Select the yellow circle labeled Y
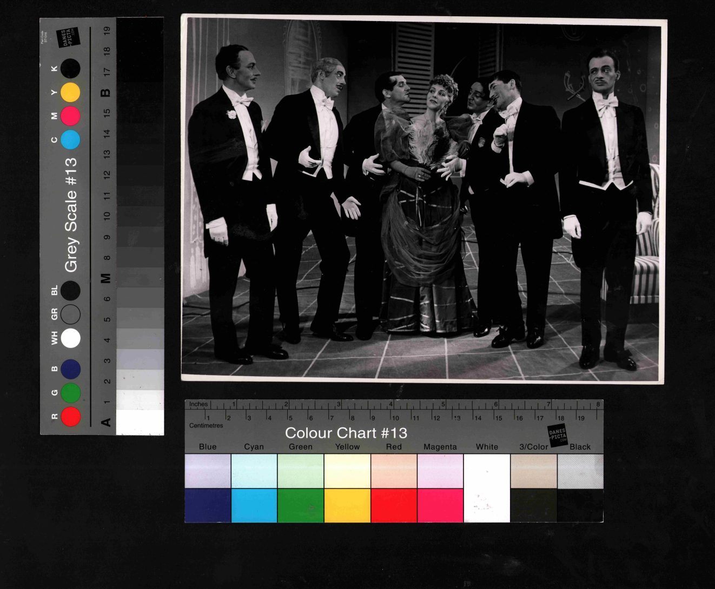 70,92
